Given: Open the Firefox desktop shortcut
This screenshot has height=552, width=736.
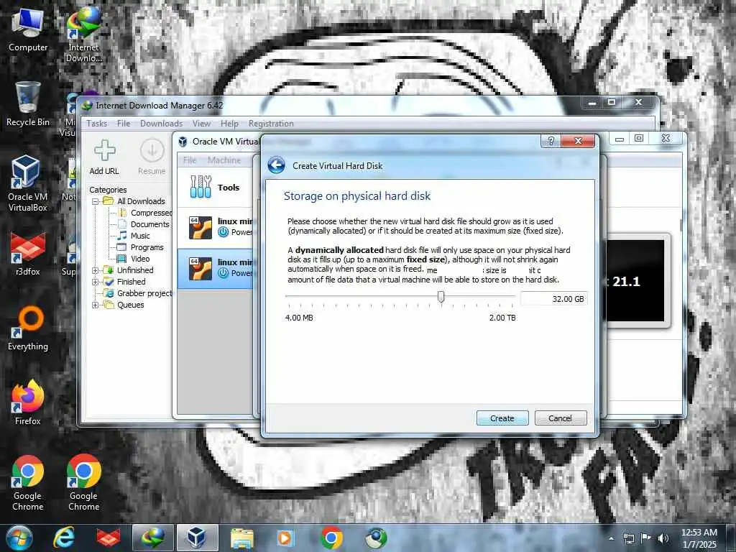Looking at the screenshot, I should pyautogui.click(x=28, y=402).
